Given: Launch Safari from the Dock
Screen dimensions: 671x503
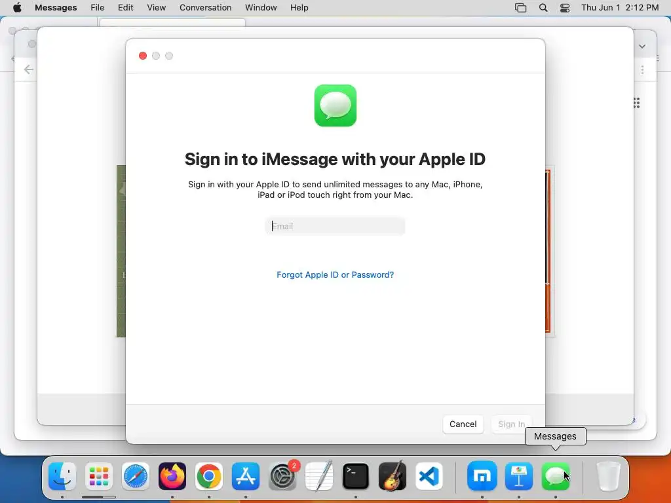Looking at the screenshot, I should click(136, 476).
